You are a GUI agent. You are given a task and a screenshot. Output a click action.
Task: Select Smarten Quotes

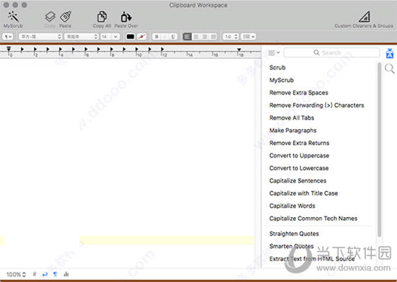292,247
